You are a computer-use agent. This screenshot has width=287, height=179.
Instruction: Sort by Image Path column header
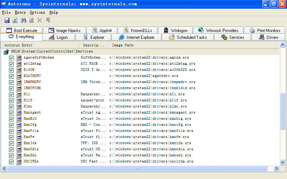[194, 45]
